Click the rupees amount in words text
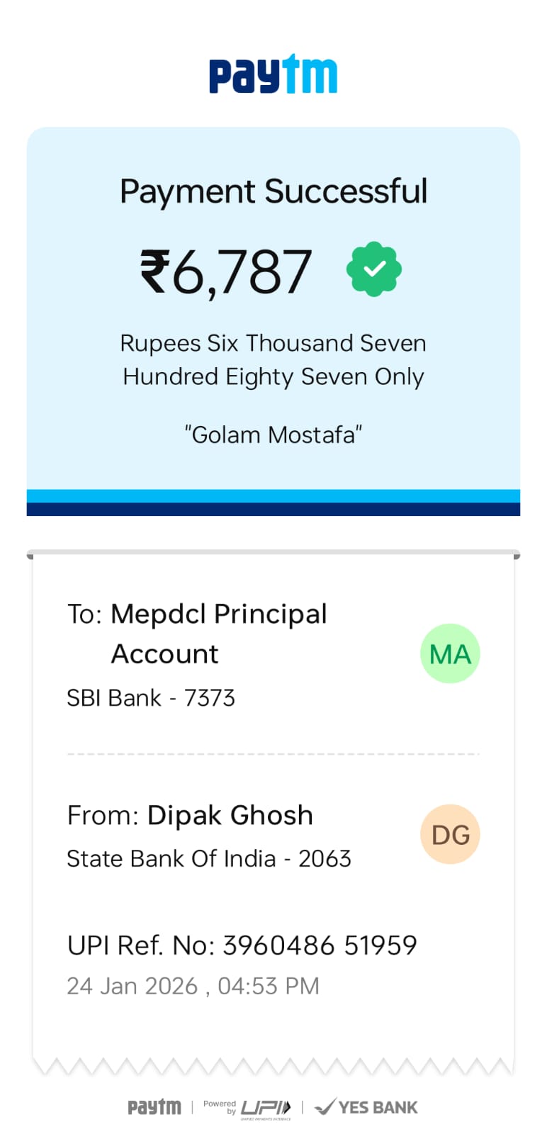The width and height of the screenshot is (547, 1134). pos(273,360)
